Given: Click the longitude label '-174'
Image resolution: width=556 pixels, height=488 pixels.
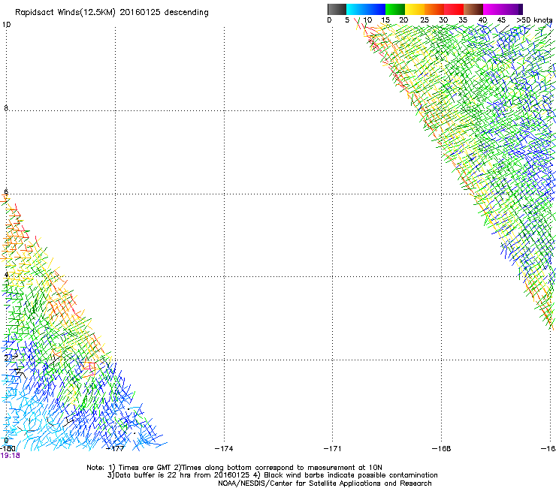Looking at the screenshot, I should tap(224, 449).
